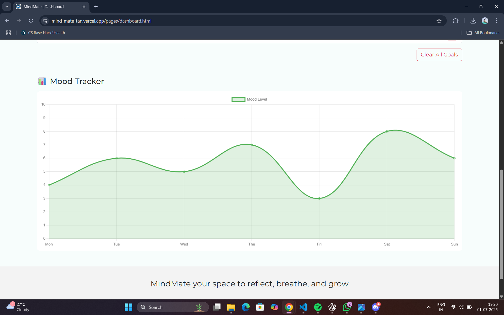Open the Chrome three-dot menu
Screen dimensions: 504x315
(497, 21)
